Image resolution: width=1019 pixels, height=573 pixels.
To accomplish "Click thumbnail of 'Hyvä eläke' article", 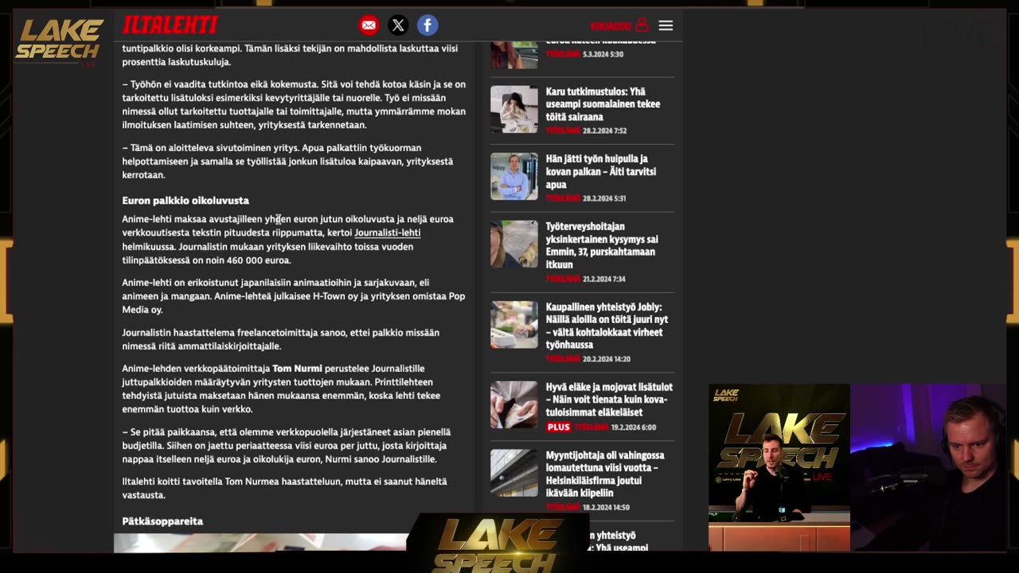I will pyautogui.click(x=514, y=405).
